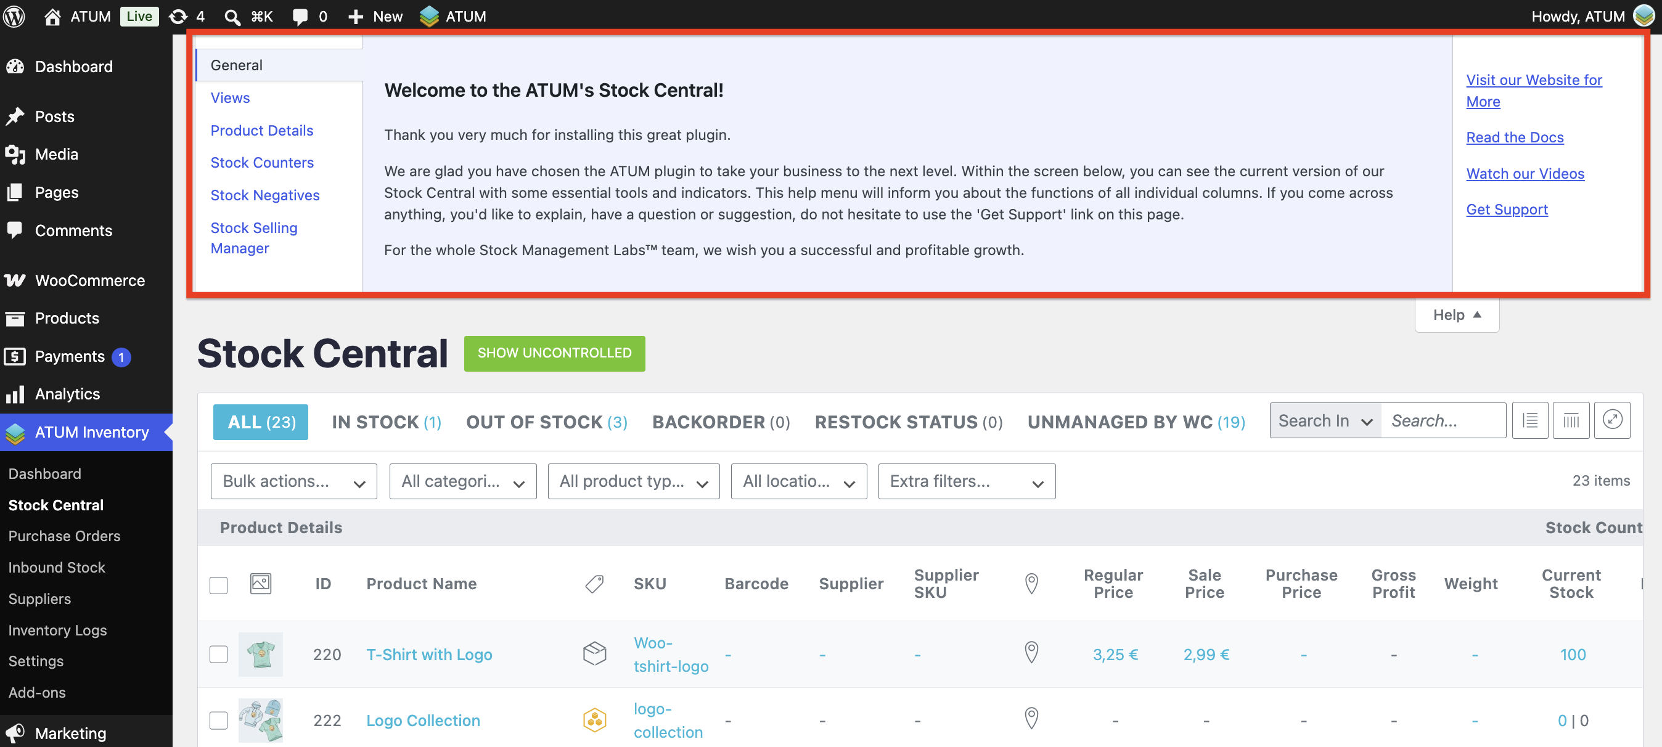The image size is (1662, 747).
Task: Select the Stock Counters help tab
Action: (262, 163)
